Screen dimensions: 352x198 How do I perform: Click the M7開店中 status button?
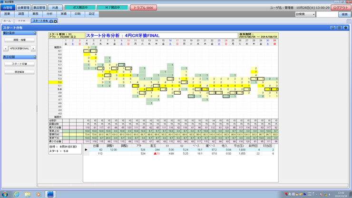click(112, 8)
